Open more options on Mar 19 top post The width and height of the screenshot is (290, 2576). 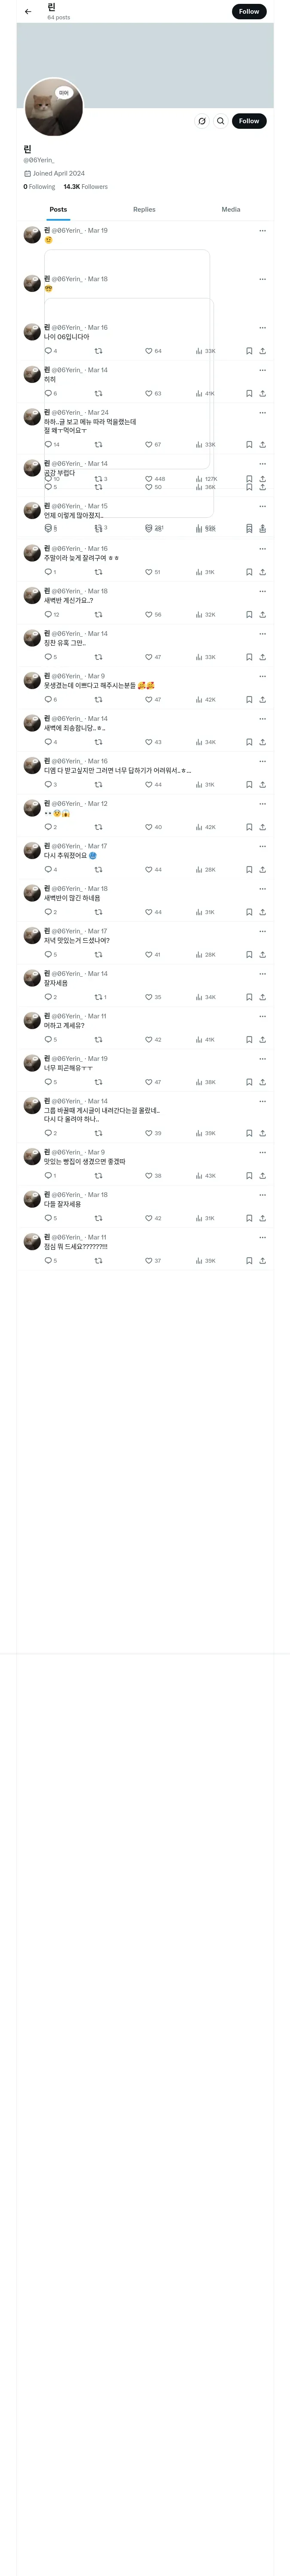point(262,231)
